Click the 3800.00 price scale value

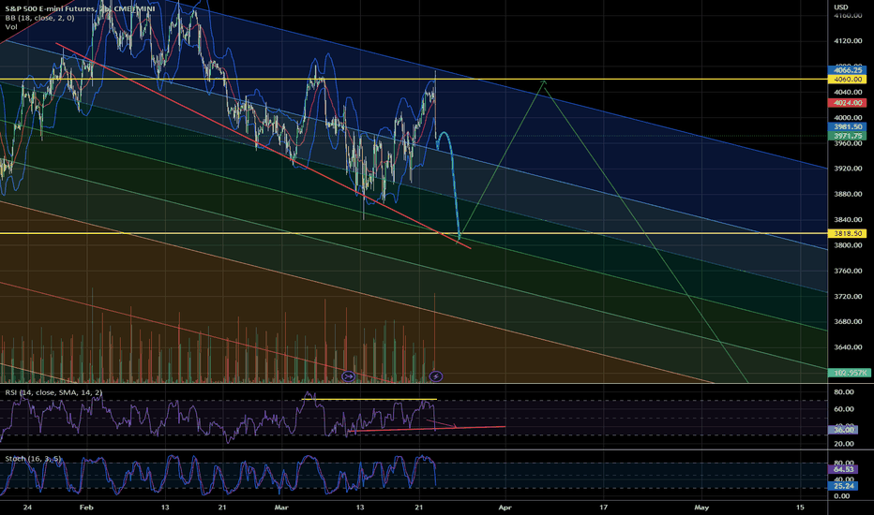(848, 245)
